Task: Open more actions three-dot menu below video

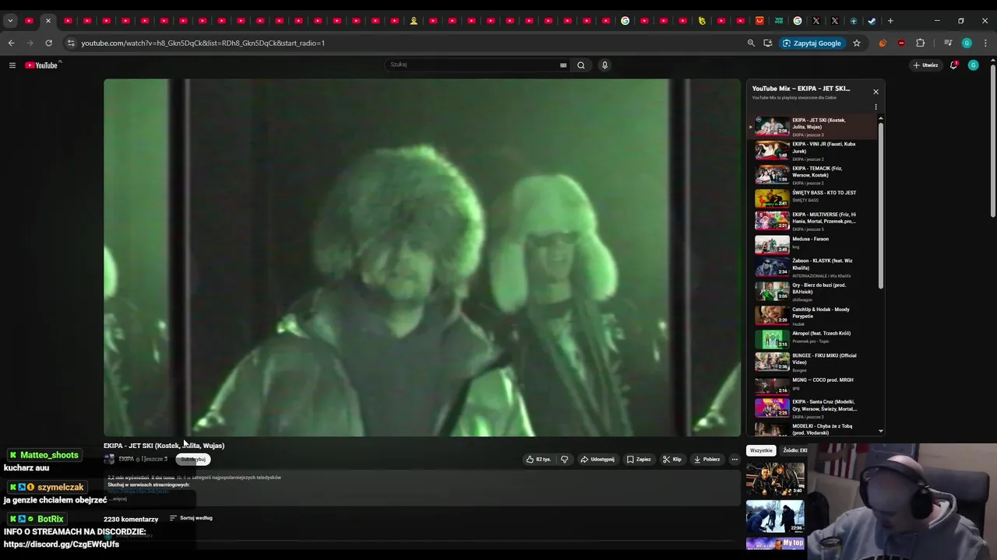Action: coord(734,460)
